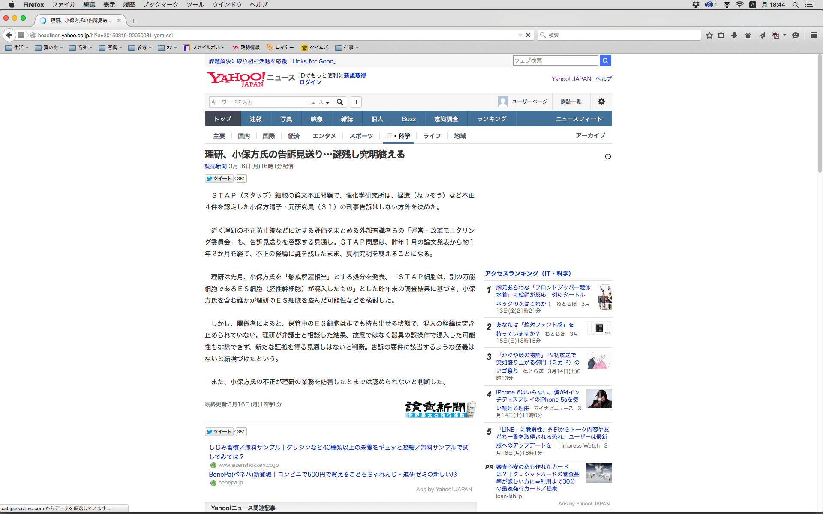The image size is (823, 514).
Task: Click the bookmark star icon
Action: (x=709, y=35)
